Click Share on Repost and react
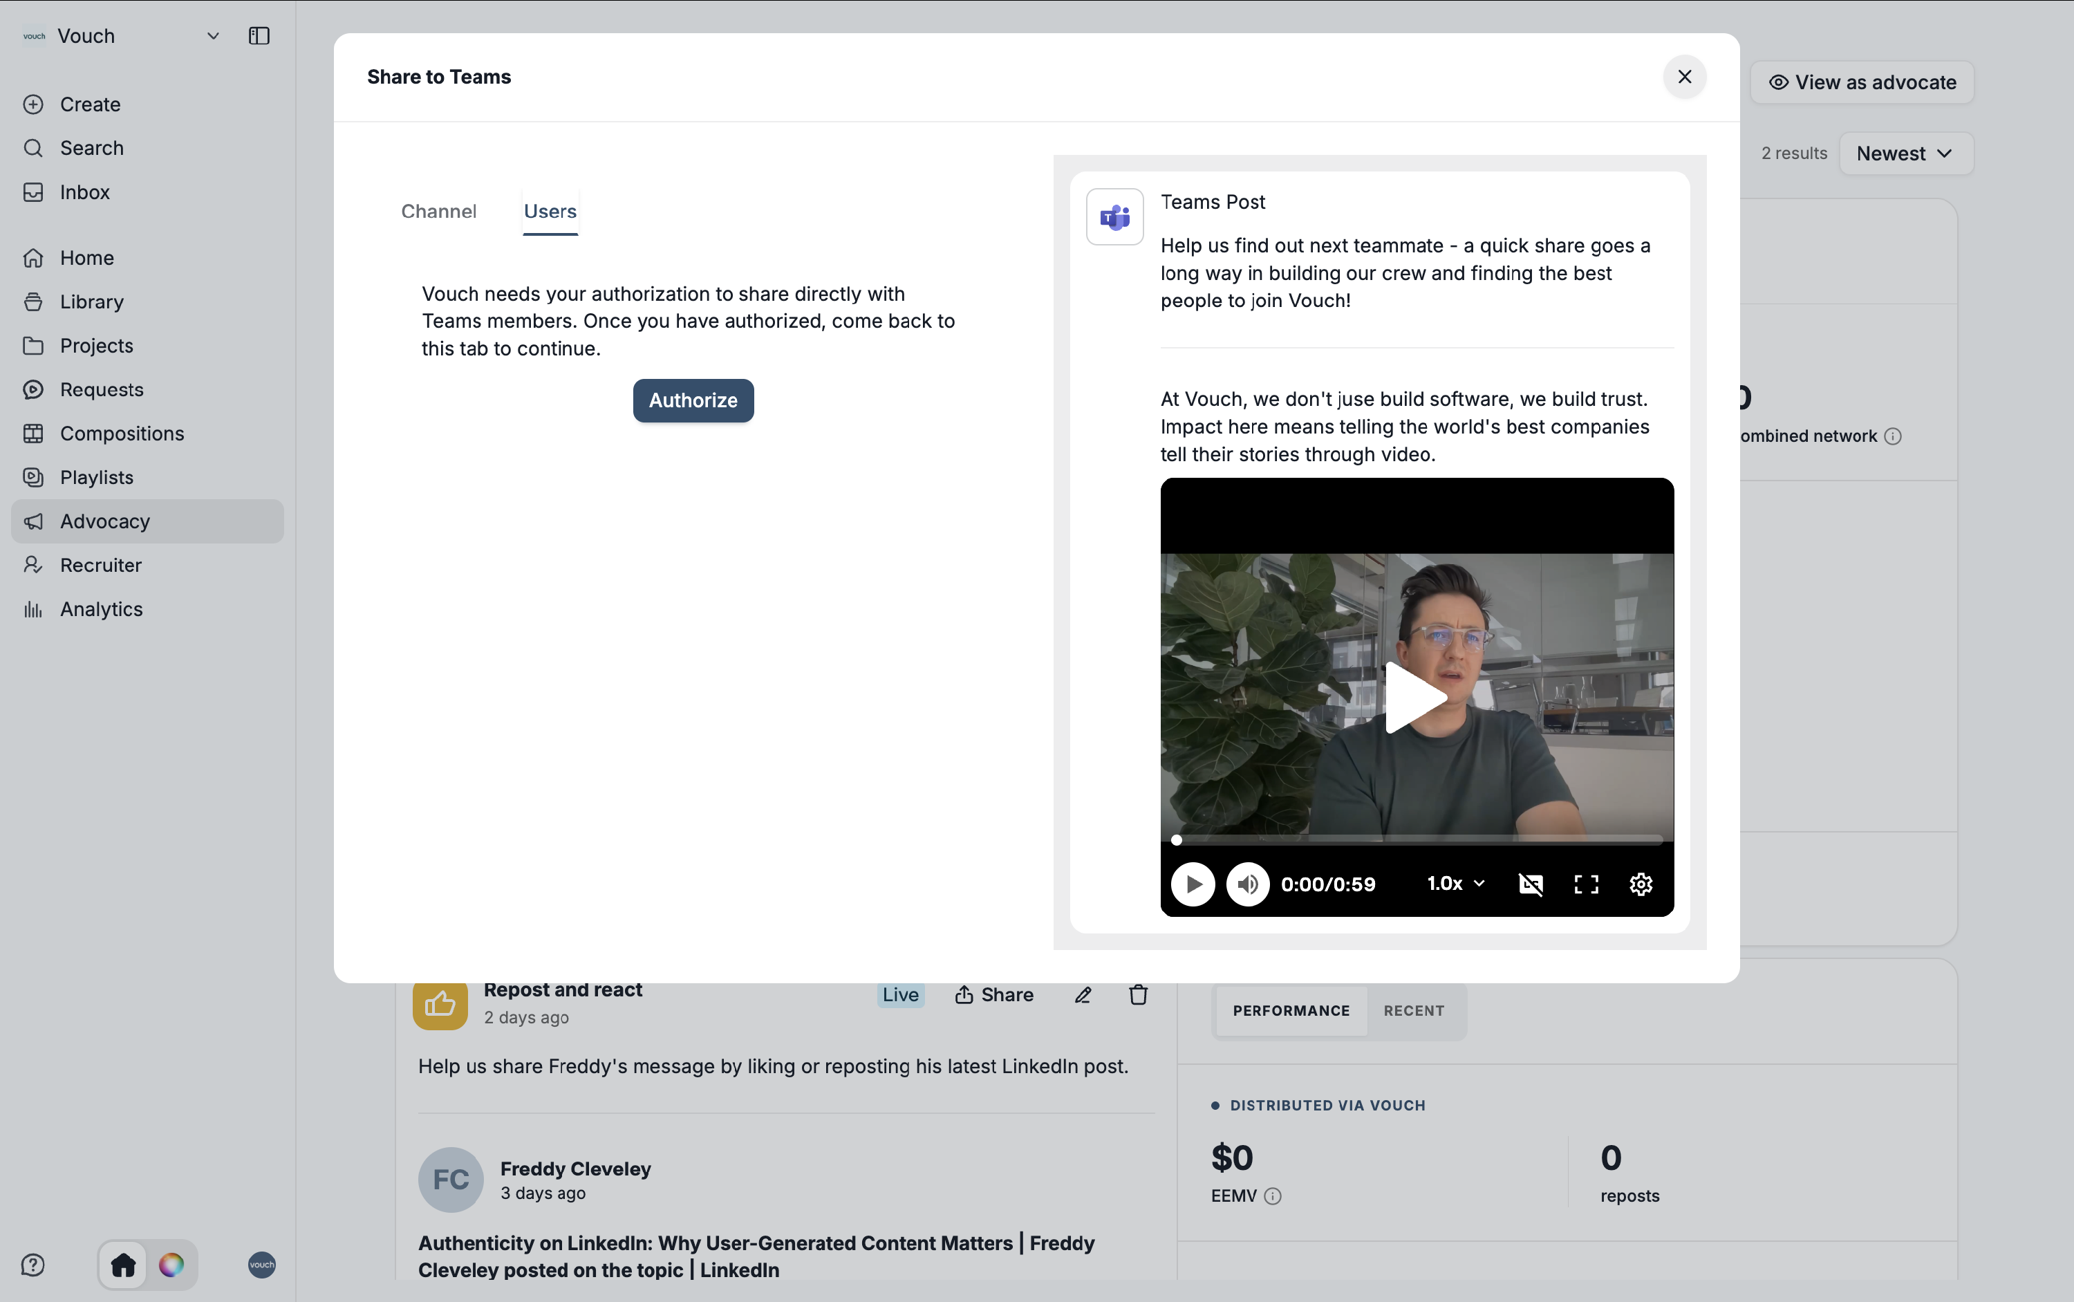 pos(994,994)
